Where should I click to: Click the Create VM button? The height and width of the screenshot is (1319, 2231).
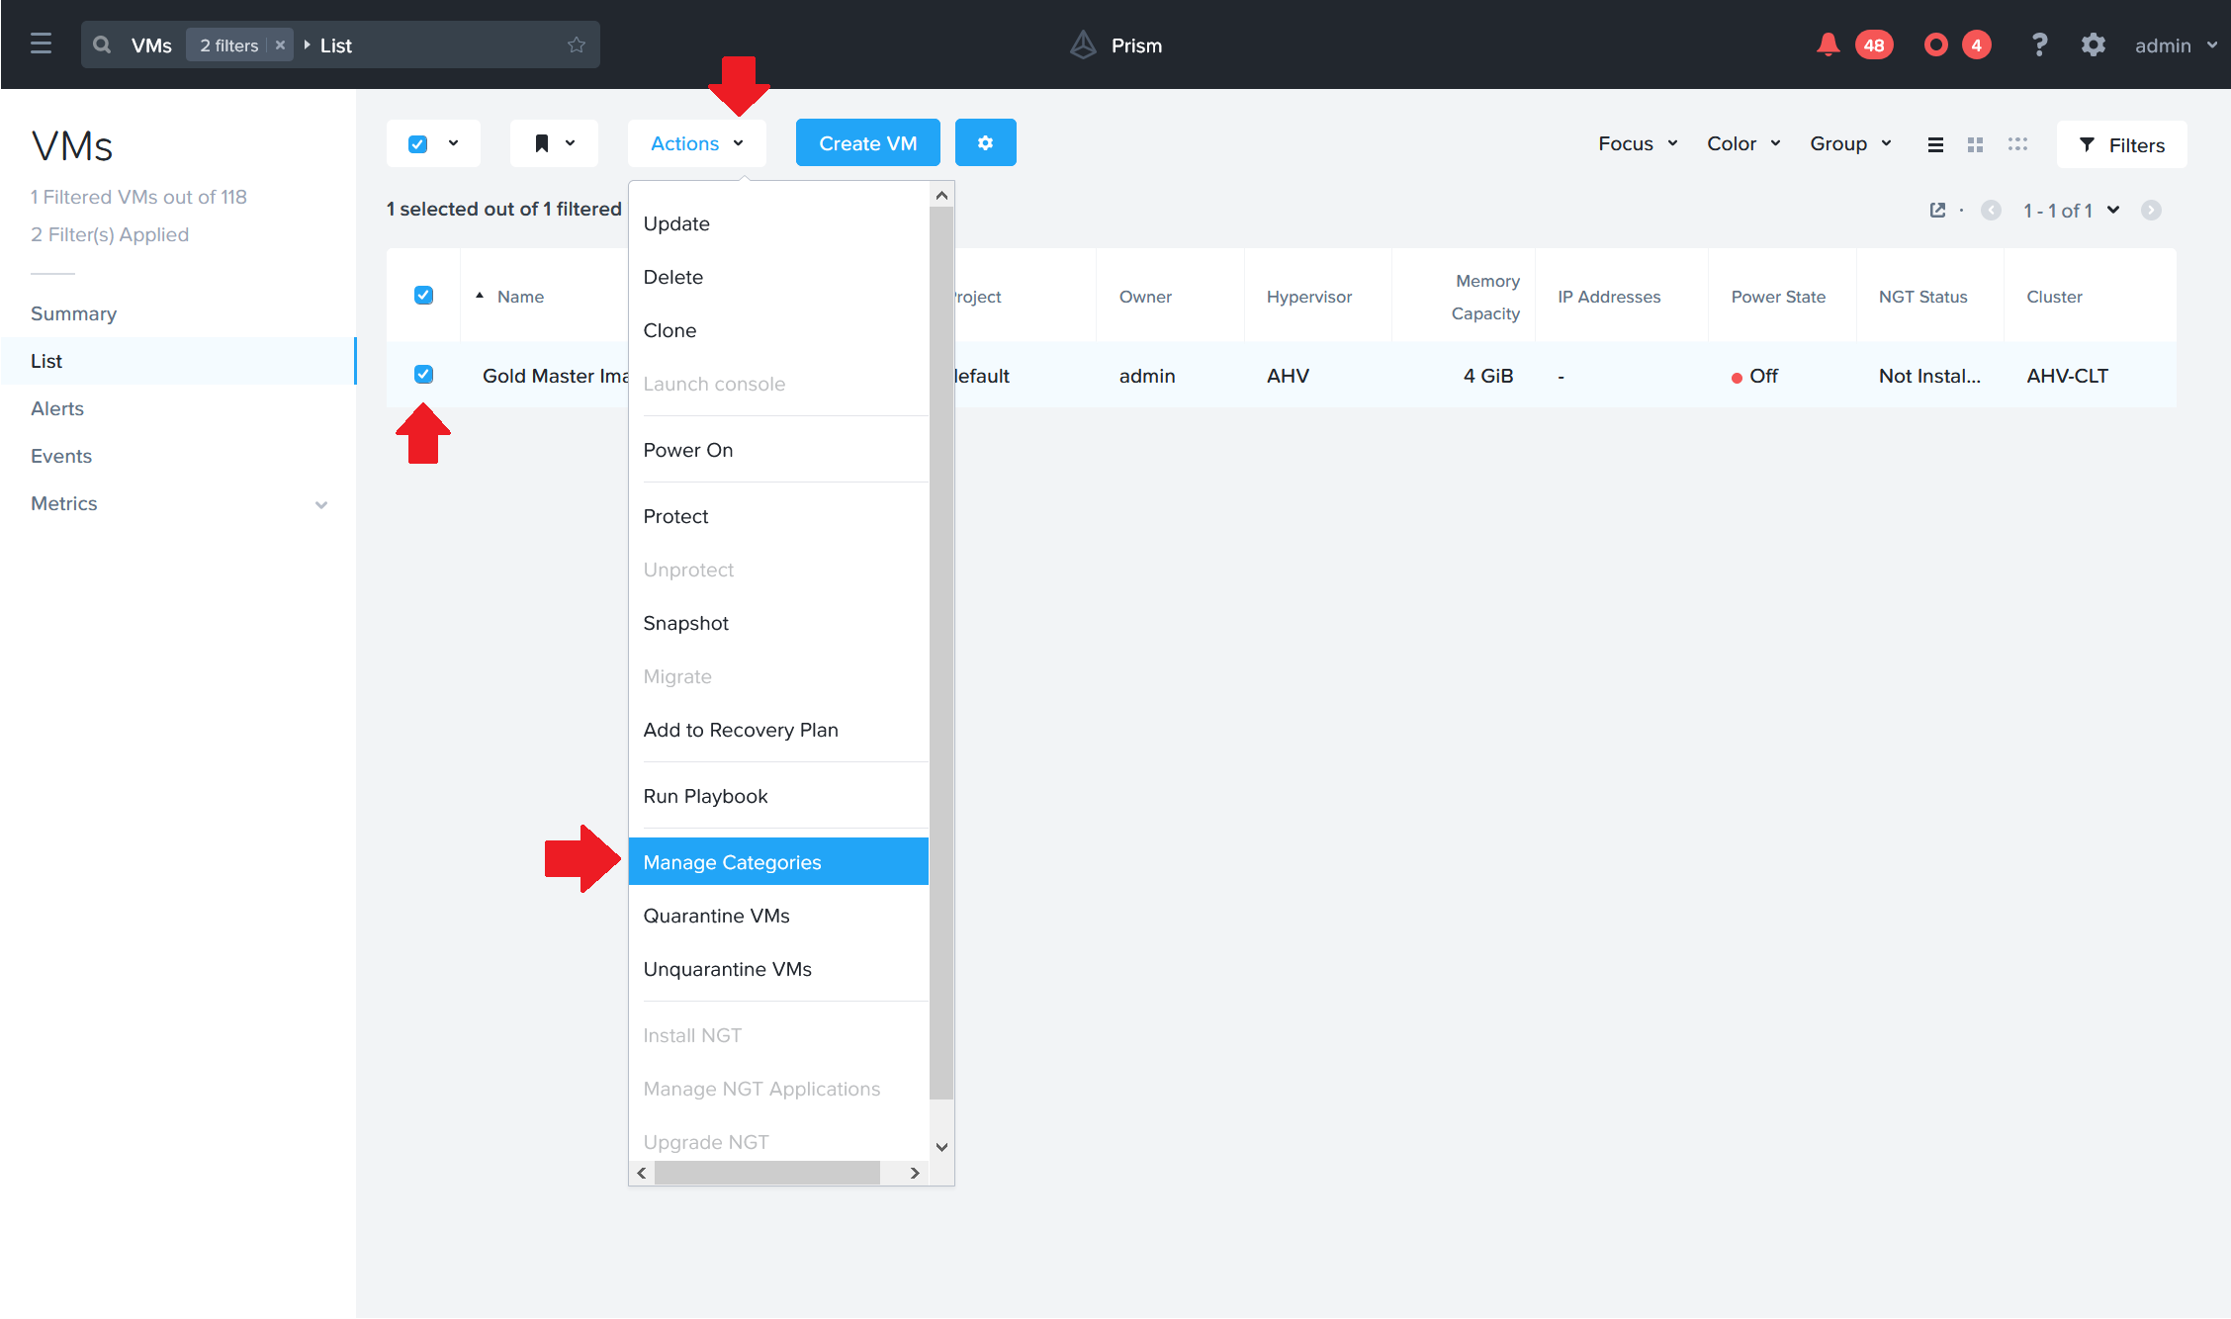tap(867, 143)
